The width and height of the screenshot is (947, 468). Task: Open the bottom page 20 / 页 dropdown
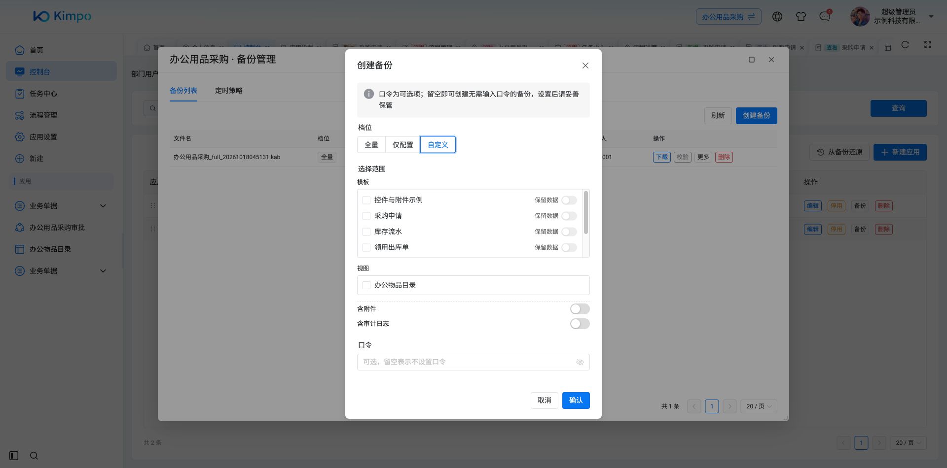click(x=908, y=443)
